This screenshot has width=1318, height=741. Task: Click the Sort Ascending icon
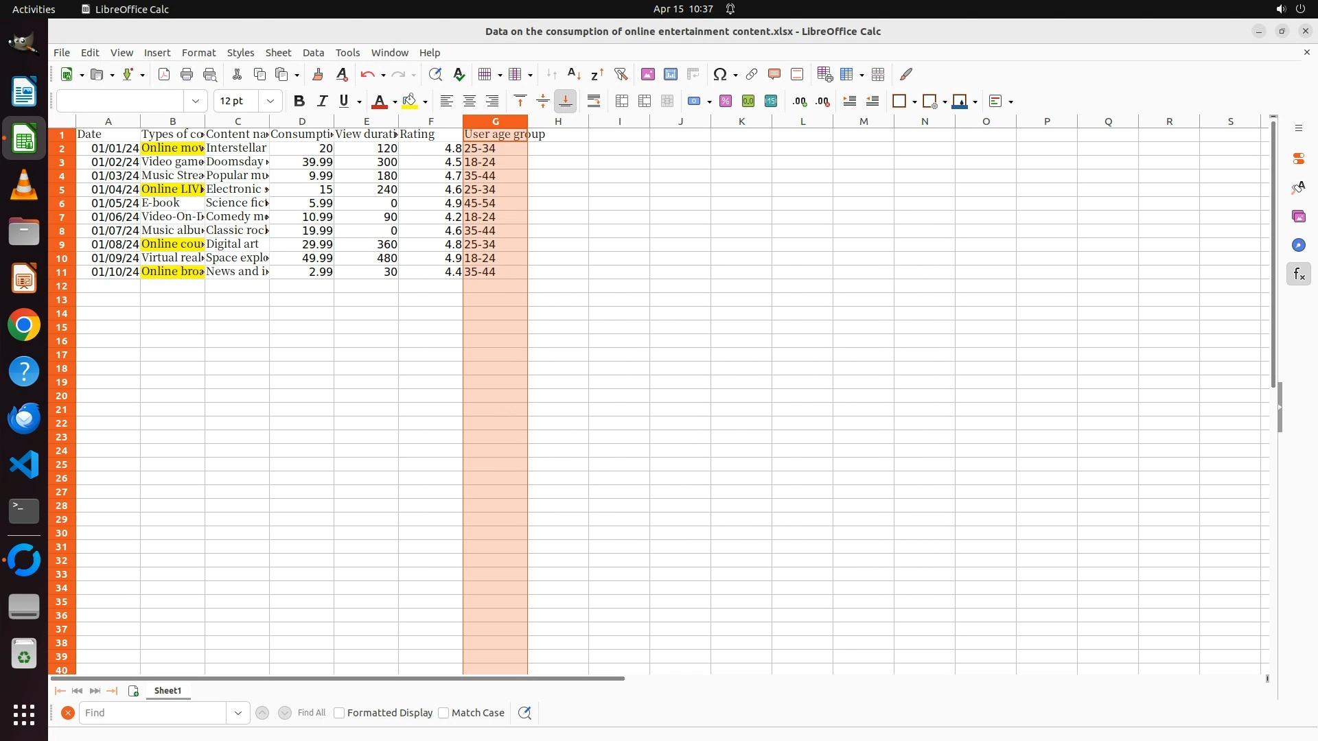click(574, 74)
